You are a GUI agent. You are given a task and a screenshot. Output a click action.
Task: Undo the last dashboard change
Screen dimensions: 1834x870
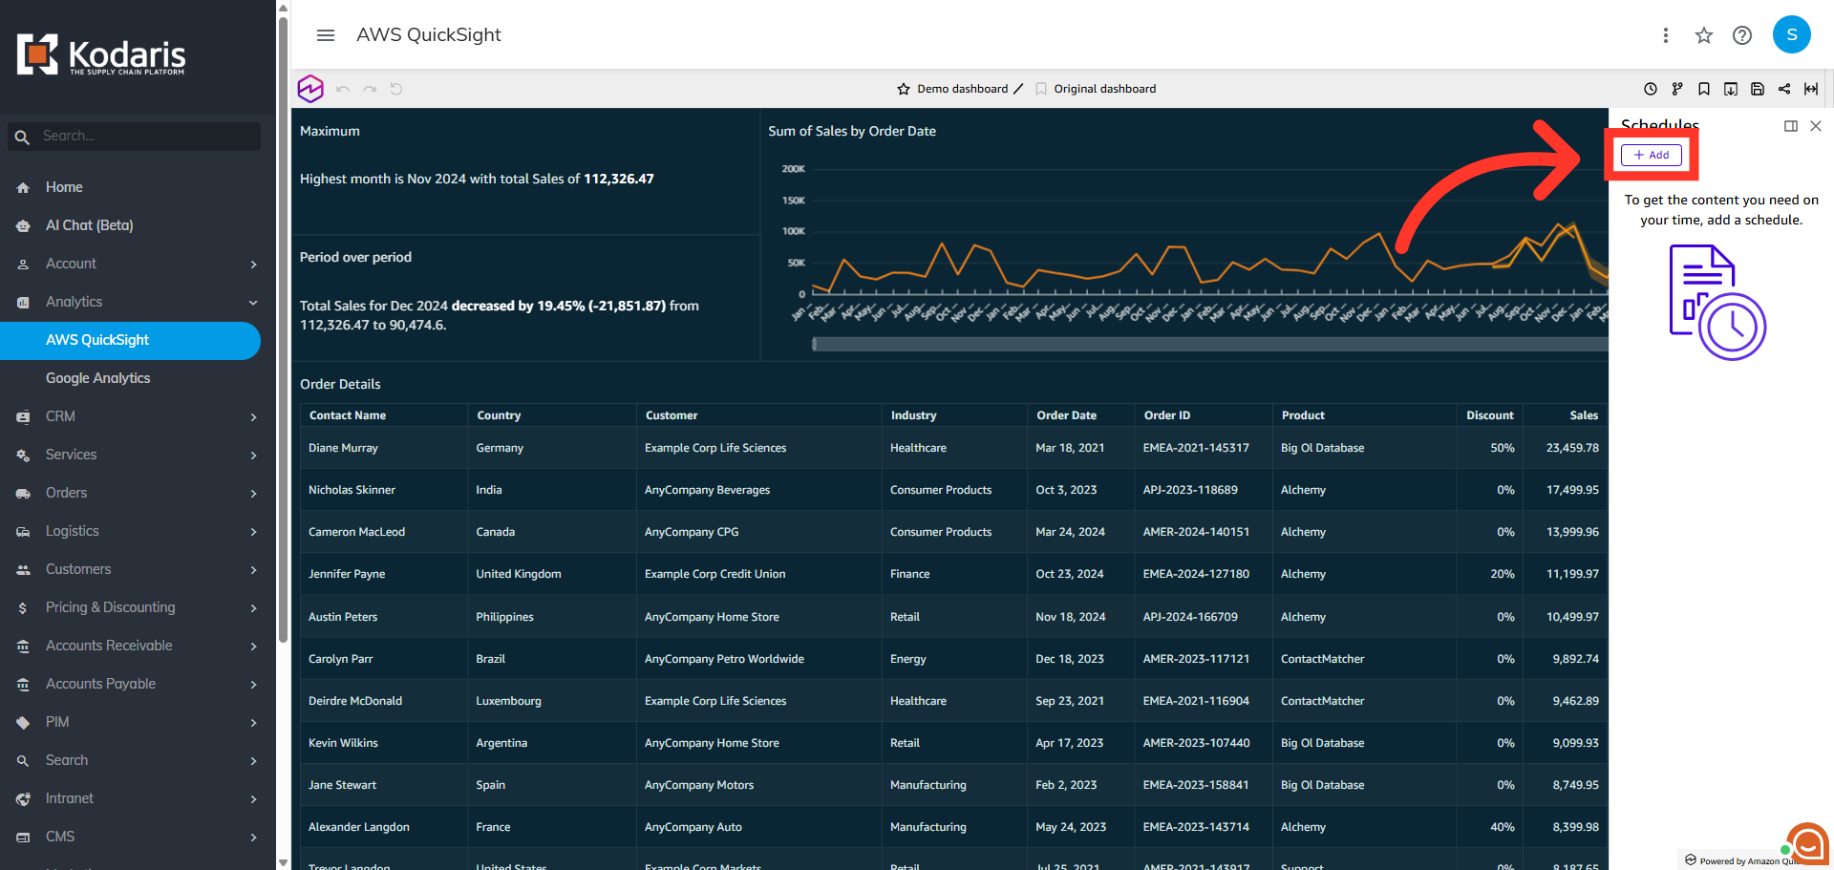point(343,89)
